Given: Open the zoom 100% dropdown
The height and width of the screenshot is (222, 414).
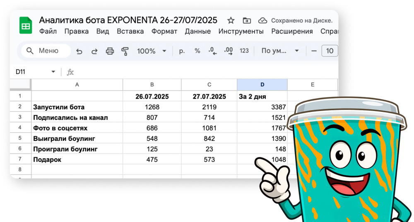Looking at the screenshot, I should (x=152, y=51).
